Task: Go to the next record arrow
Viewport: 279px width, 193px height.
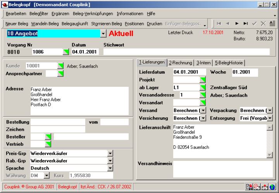Action: click(x=237, y=24)
